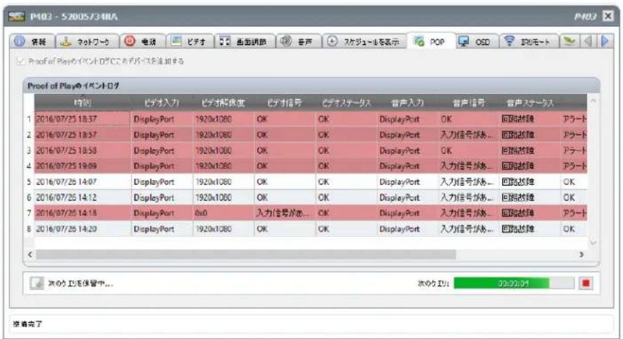Switch to the ネットワーク tab
This screenshot has height=339, width=623.
(x=87, y=41)
